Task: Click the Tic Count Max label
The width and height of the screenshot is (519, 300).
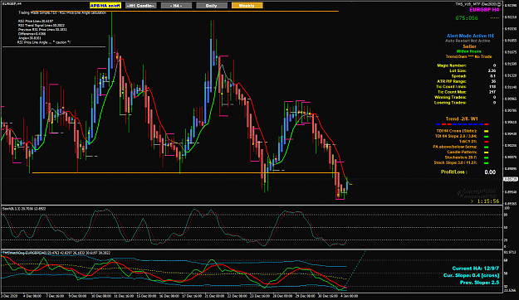Action: (x=452, y=92)
